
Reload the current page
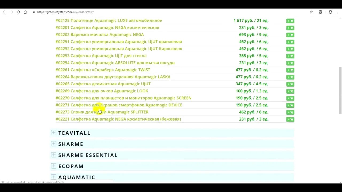coord(18,12)
